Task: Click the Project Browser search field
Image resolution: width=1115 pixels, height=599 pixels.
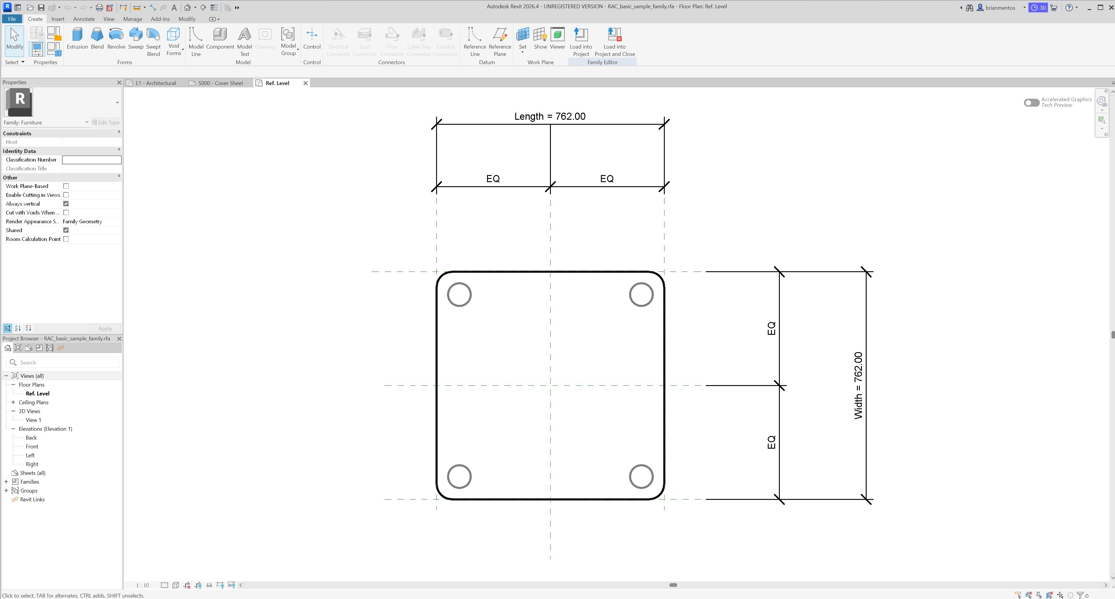Action: 67,362
